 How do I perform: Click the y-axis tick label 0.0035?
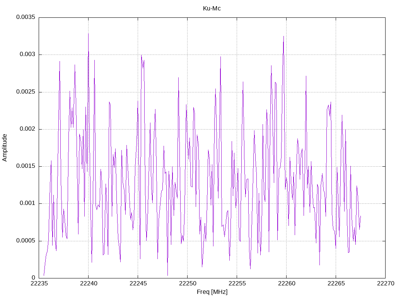26,17
